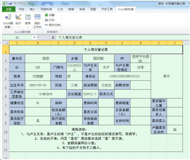Expand the quick access toolbar customize arrow

(x=29, y=3)
